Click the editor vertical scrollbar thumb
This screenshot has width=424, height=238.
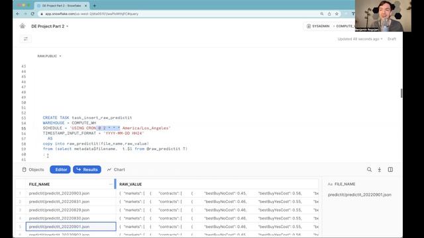coord(401,93)
